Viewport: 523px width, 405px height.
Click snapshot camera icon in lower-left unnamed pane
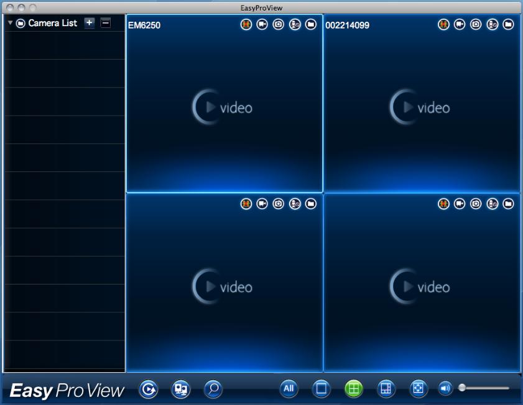click(x=278, y=204)
